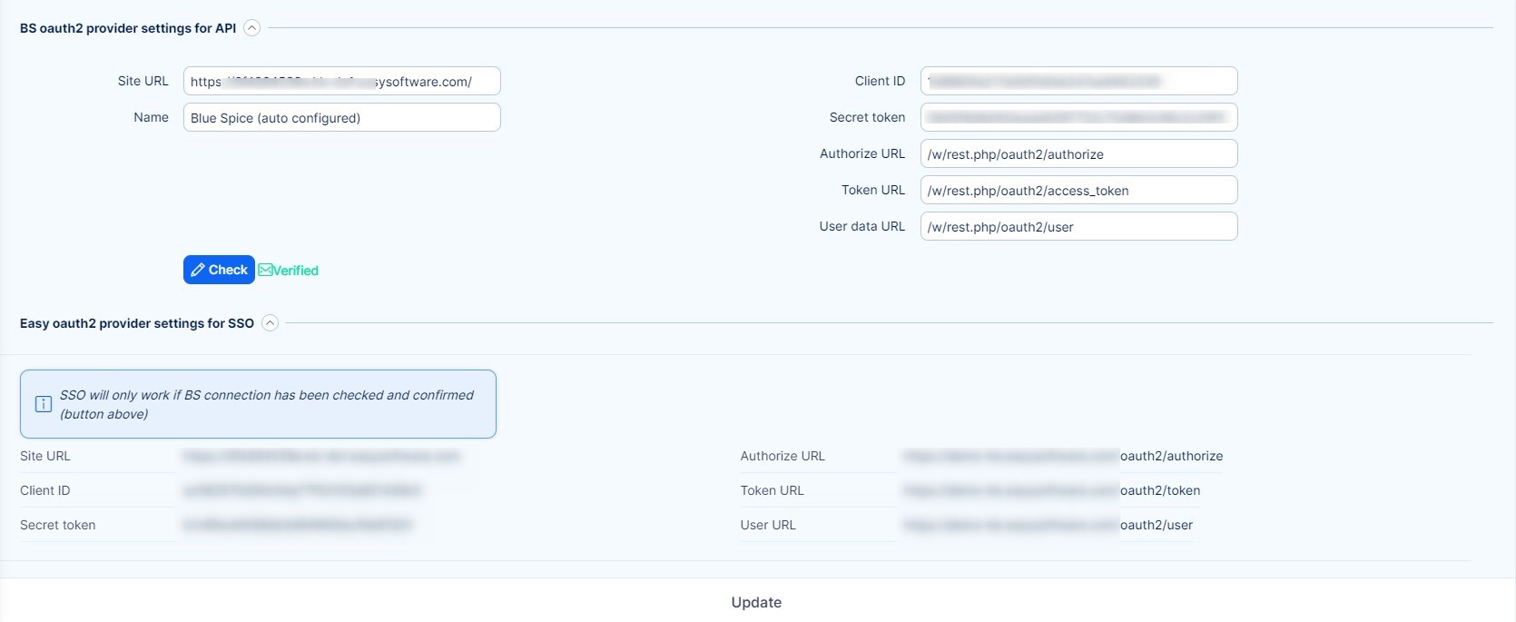1516x622 pixels.
Task: Click the info icon in SSO notice
Action: coord(43,404)
